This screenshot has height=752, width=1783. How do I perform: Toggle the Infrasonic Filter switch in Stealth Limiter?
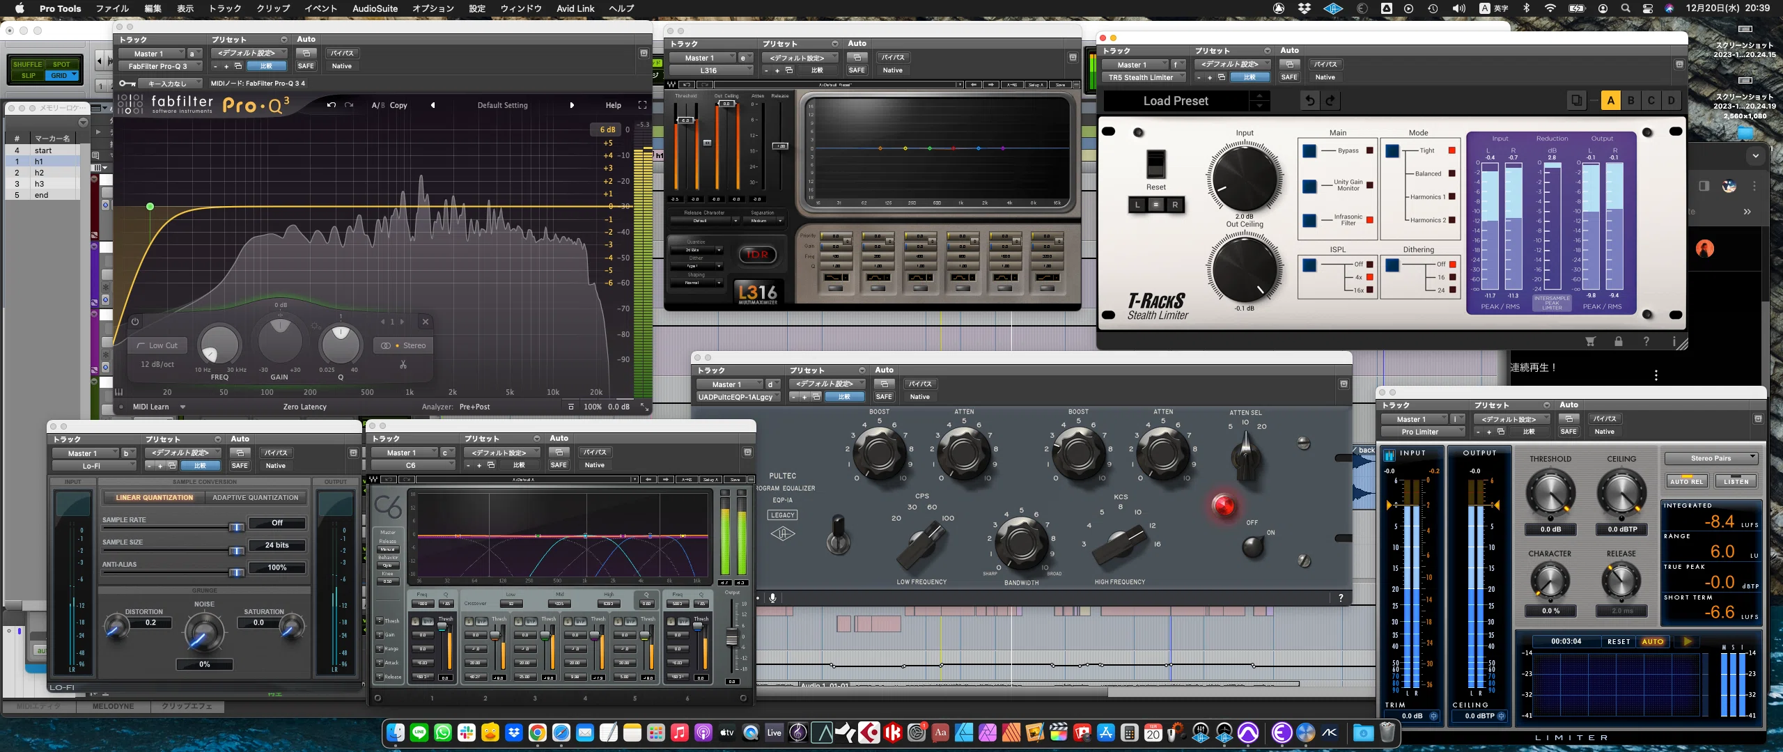tap(1309, 220)
